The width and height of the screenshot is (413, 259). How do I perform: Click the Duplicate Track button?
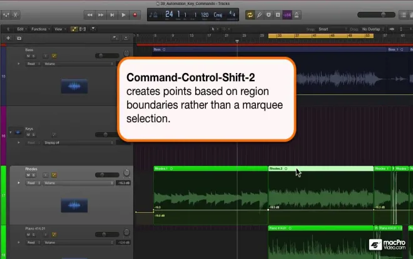point(19,38)
